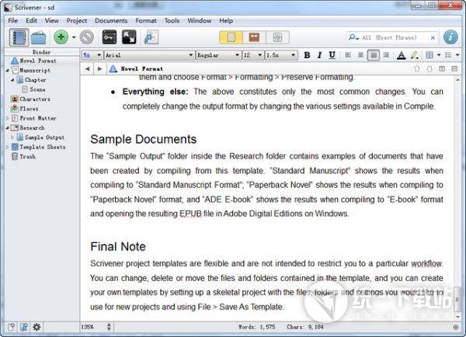Switch to Corkboard view mode

(254, 37)
